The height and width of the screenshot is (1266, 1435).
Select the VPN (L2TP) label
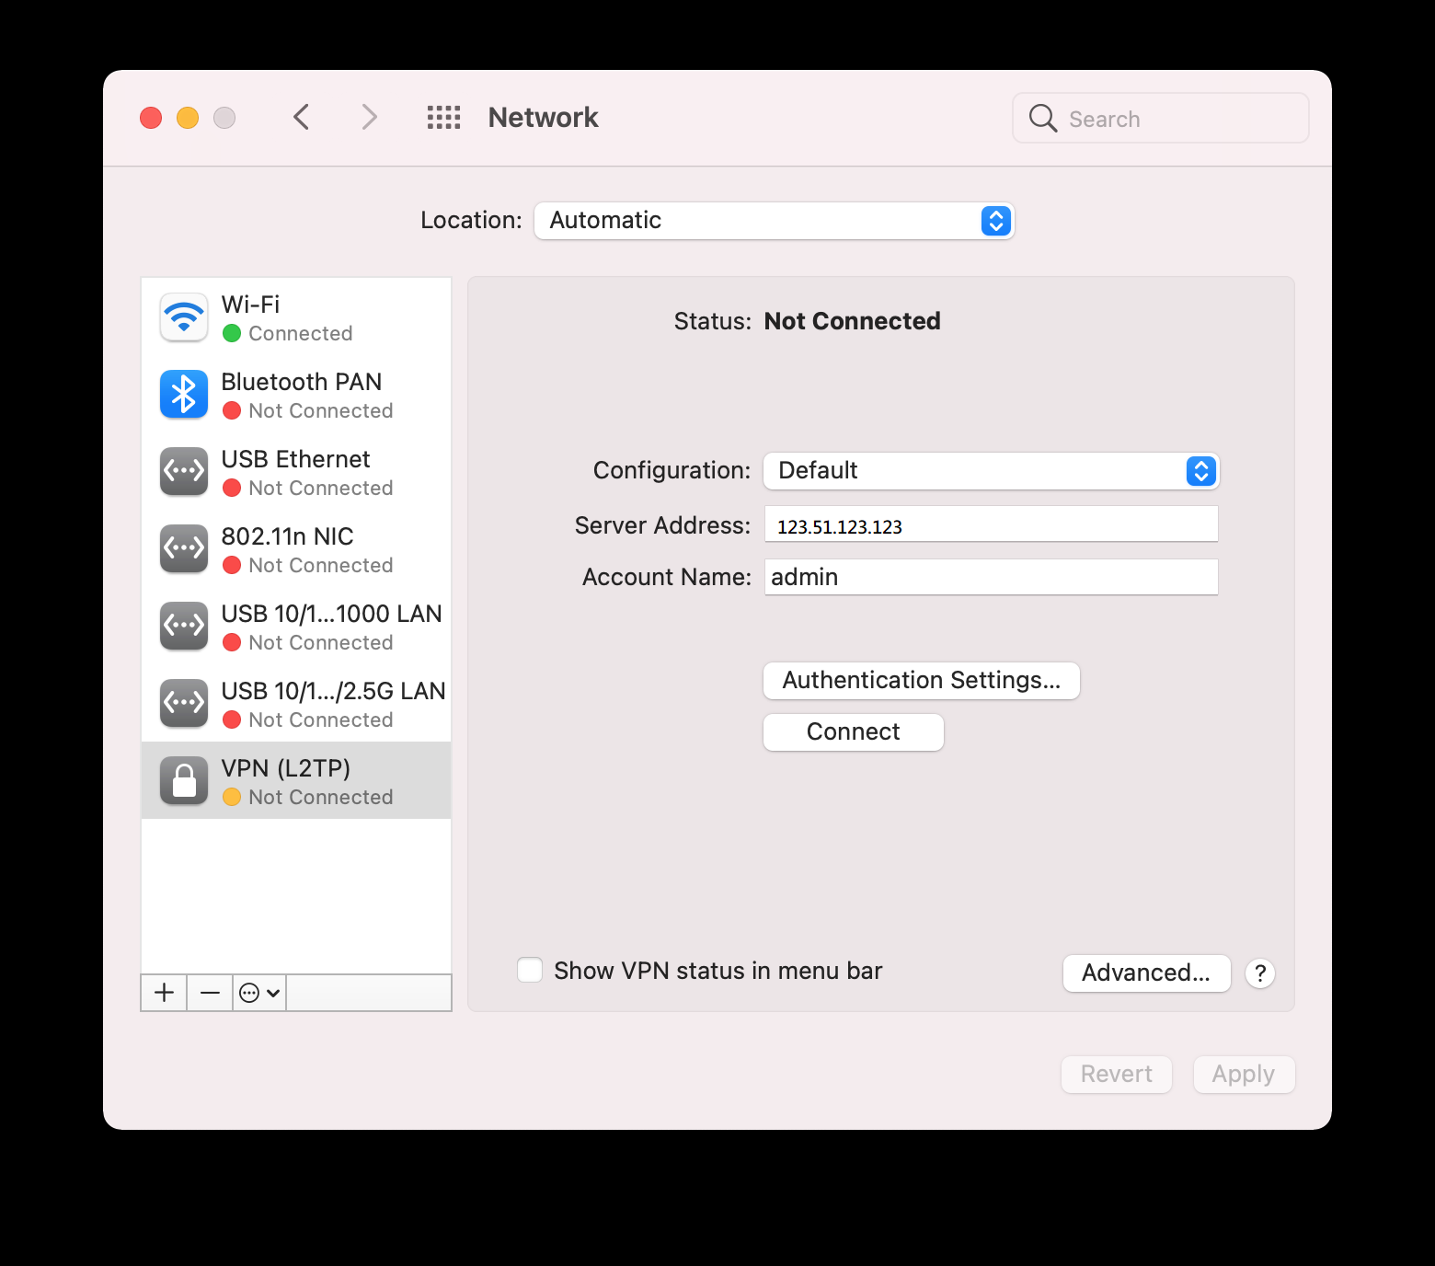coord(286,768)
